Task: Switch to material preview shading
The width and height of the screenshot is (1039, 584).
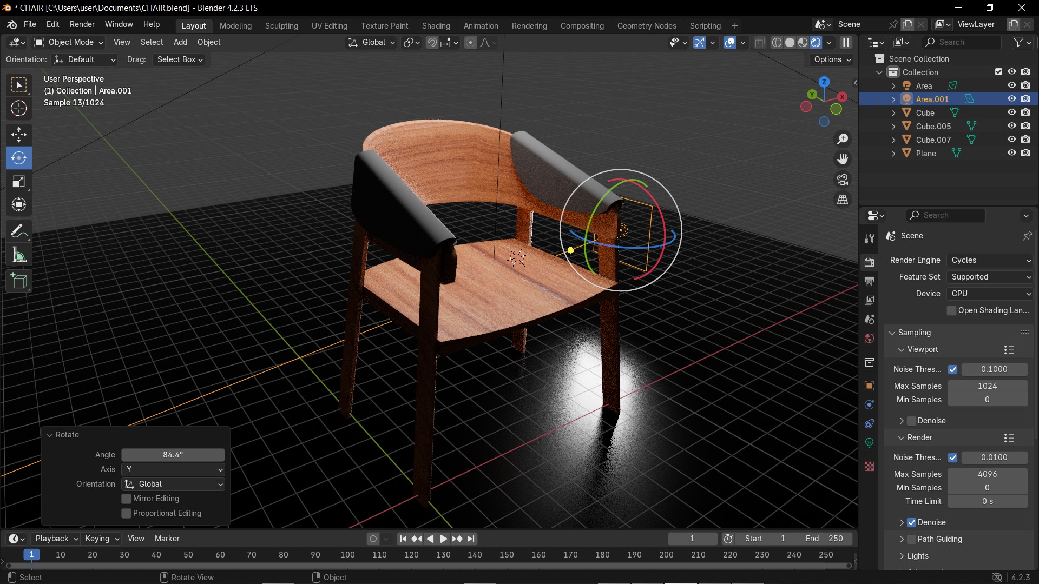Action: click(x=803, y=42)
